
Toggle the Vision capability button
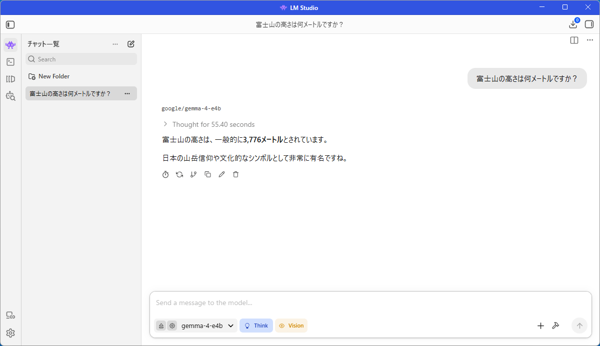291,326
